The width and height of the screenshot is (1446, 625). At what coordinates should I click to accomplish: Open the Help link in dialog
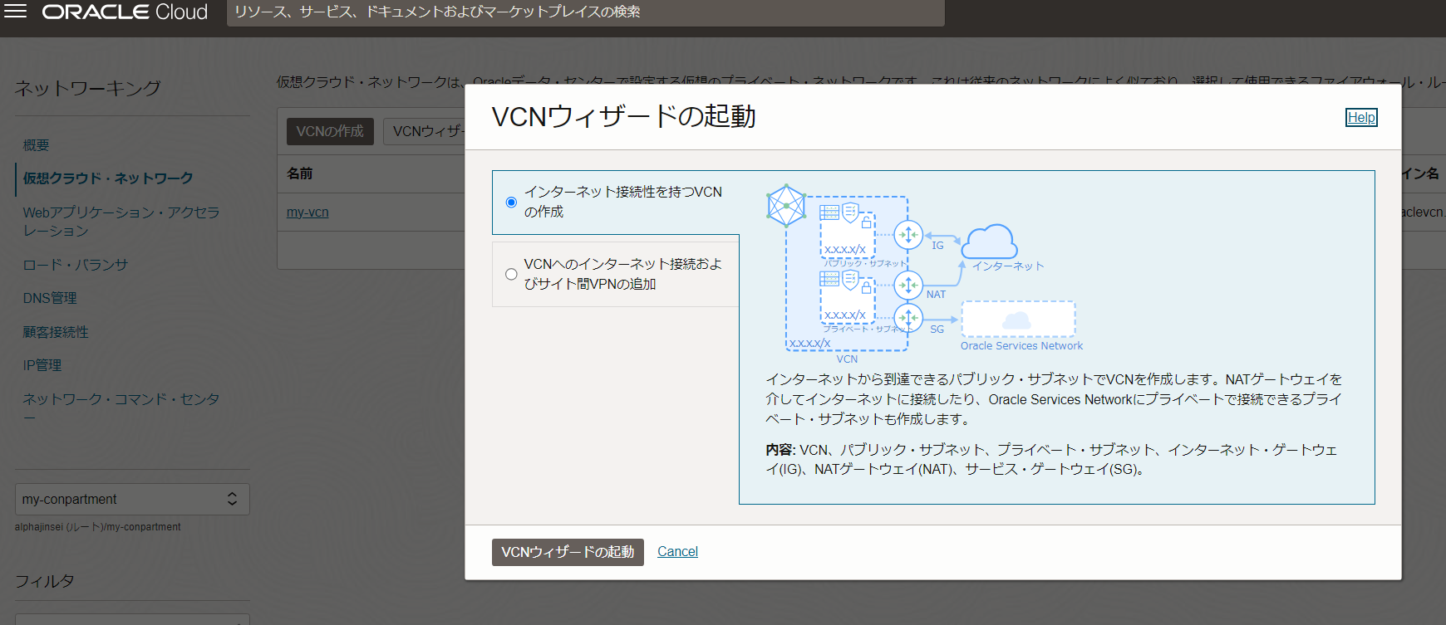(1361, 117)
